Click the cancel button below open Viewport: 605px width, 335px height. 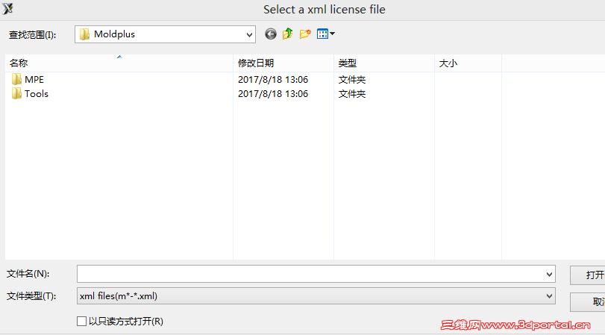[588, 302]
